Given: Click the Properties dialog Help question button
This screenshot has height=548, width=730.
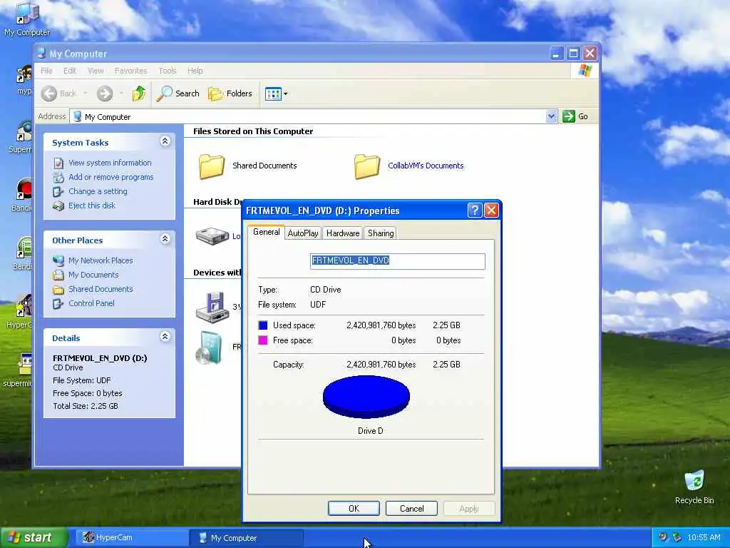Looking at the screenshot, I should [474, 210].
